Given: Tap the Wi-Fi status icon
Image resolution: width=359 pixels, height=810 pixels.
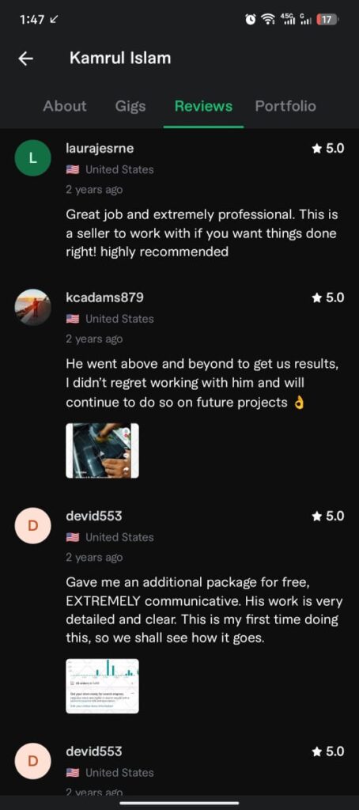Looking at the screenshot, I should [x=267, y=20].
